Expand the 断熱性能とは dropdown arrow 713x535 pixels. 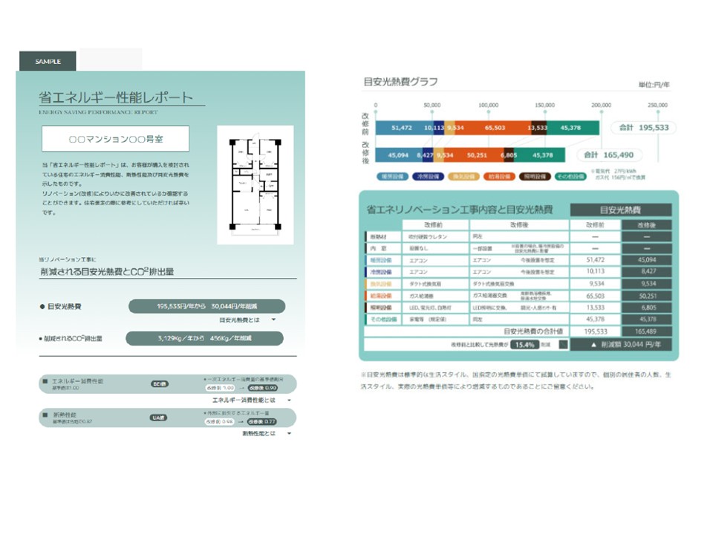[289, 432]
